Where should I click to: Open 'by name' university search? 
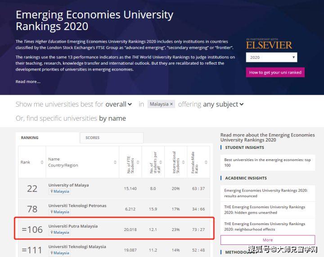(x=112, y=118)
